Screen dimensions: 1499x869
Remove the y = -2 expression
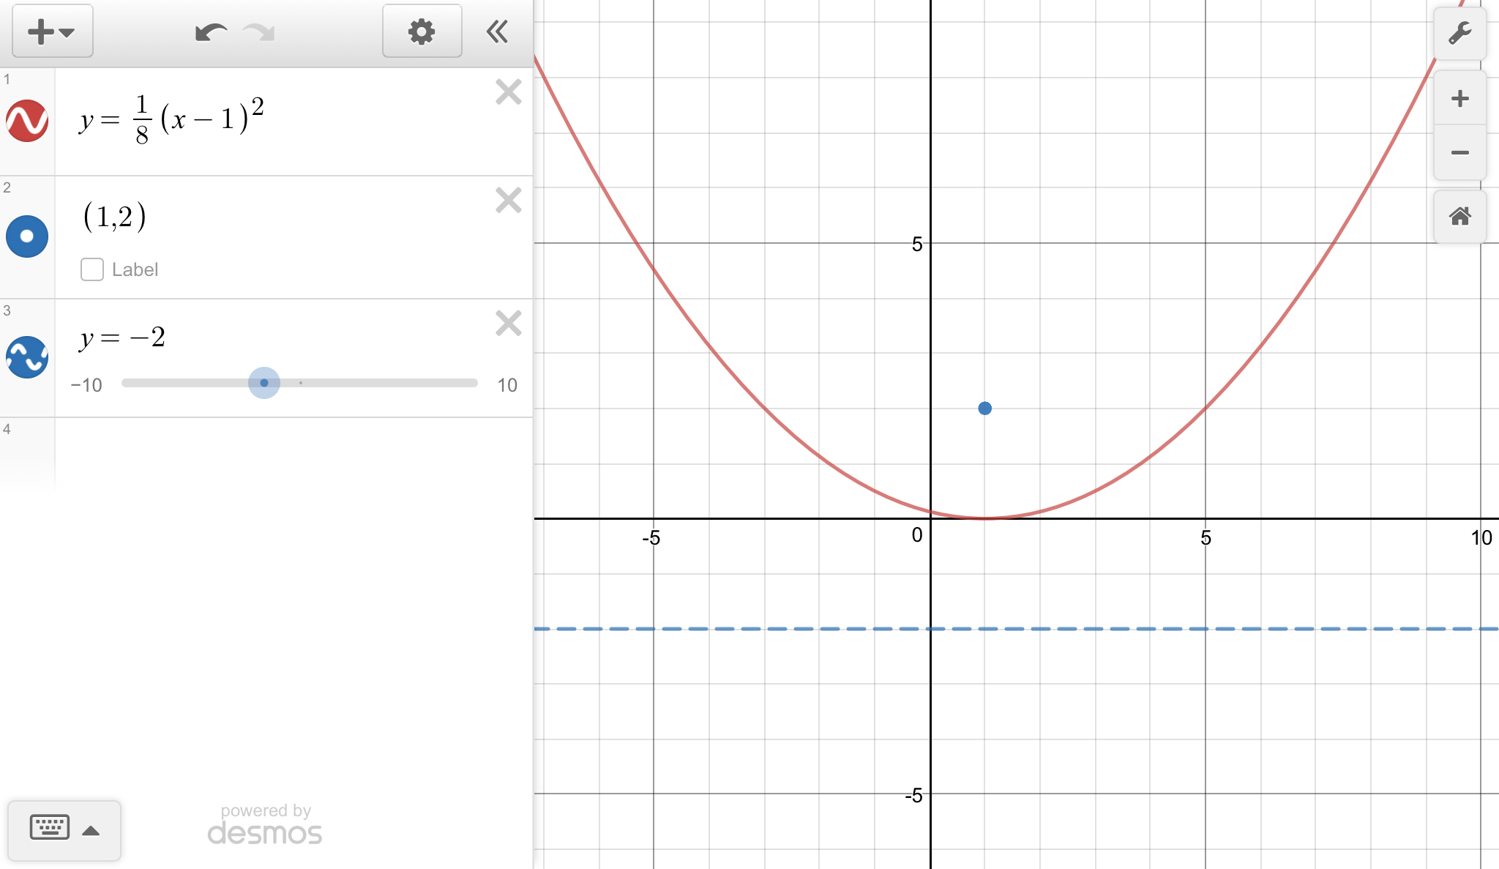click(508, 323)
